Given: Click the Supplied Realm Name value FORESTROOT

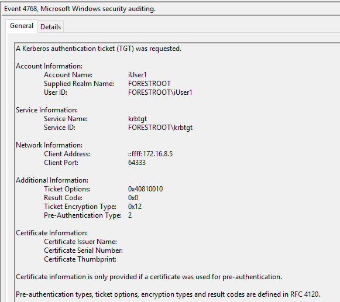Looking at the screenshot, I should click(149, 84).
